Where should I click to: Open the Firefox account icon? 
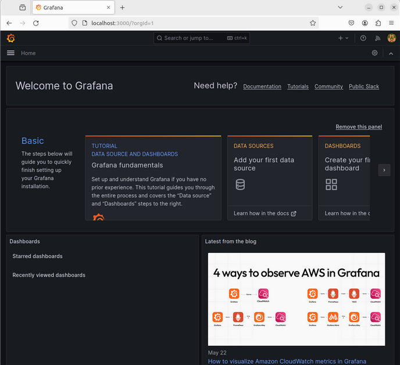coord(365,23)
